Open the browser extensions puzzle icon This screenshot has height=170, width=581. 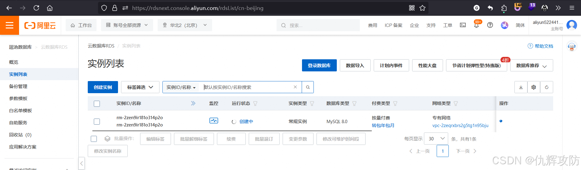click(504, 8)
